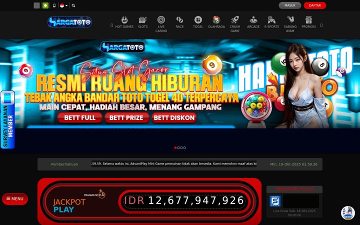This screenshot has width=360, height=225.
Task: Open the LIVE CASINO category
Action: click(x=161, y=24)
